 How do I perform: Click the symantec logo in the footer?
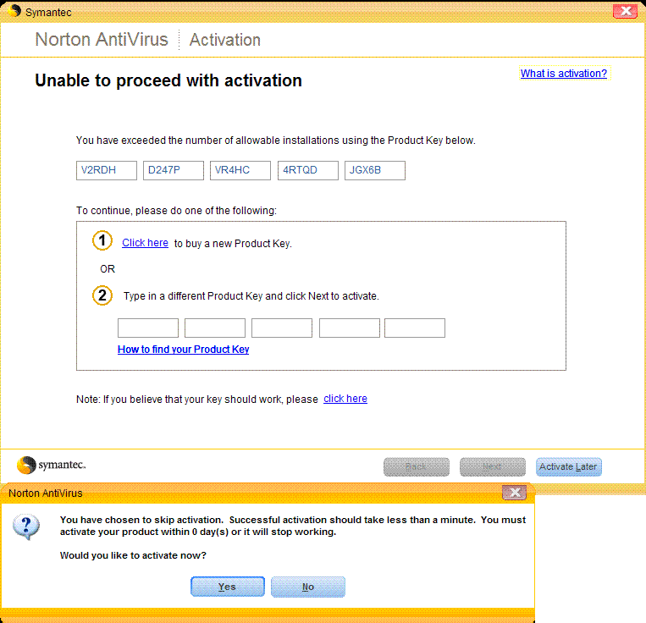pos(51,466)
